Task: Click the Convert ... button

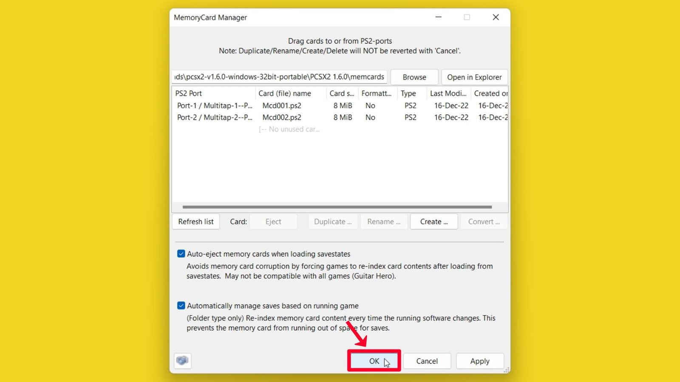Action: [484, 222]
